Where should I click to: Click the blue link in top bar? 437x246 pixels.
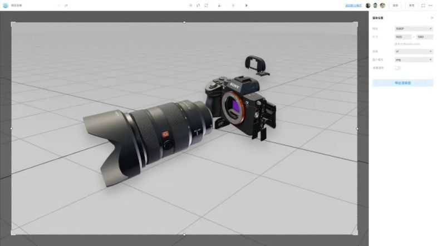coord(353,6)
